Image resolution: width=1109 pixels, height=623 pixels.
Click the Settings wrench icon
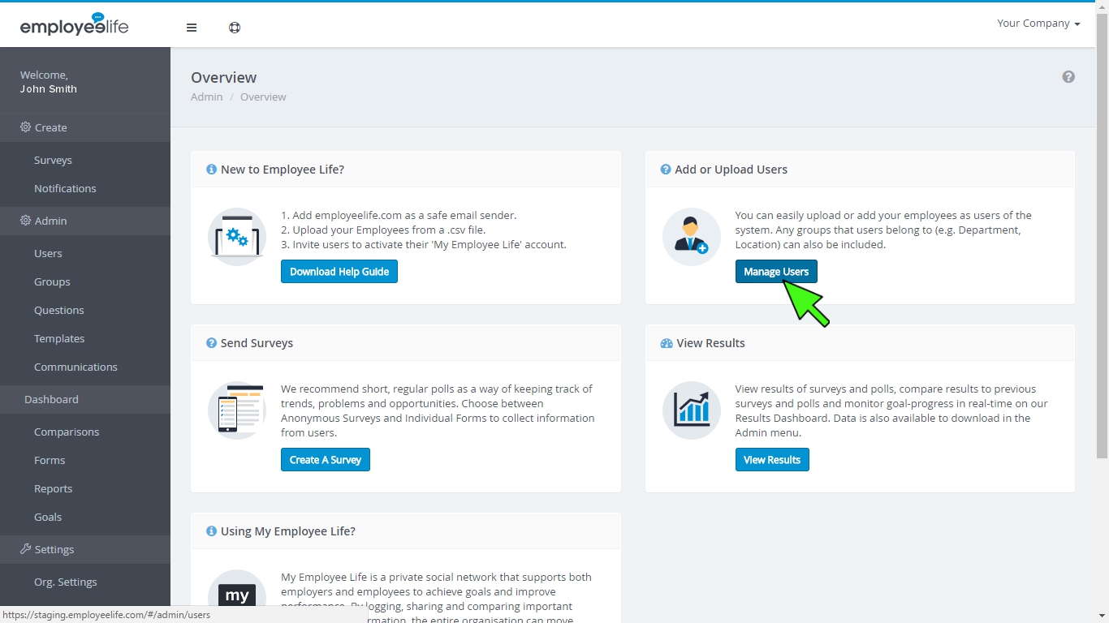(25, 549)
